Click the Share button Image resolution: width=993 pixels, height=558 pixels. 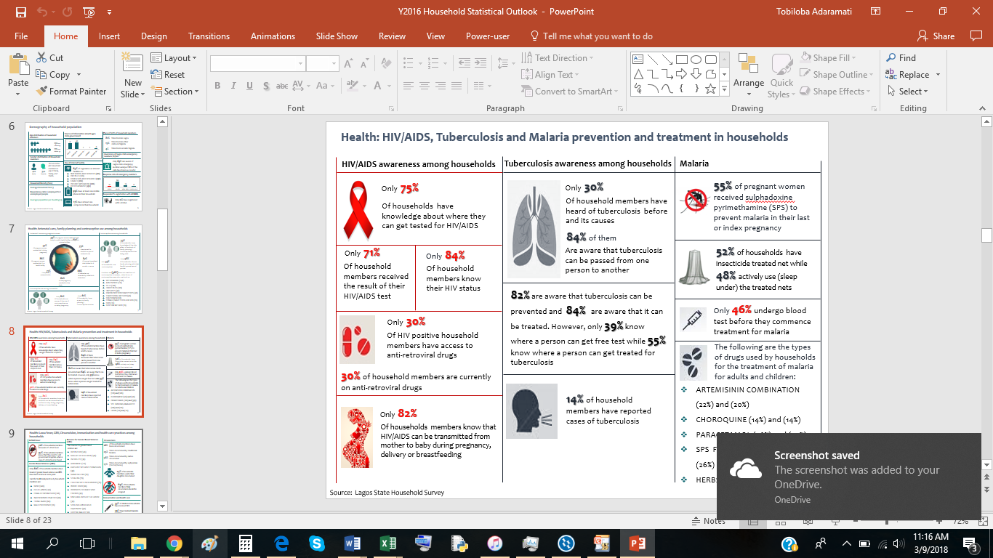click(936, 36)
